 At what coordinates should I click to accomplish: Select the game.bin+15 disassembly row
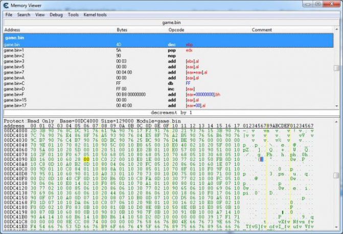169,100
